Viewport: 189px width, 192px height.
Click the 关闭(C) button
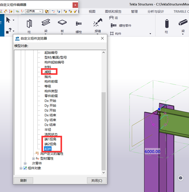pyautogui.click(x=97, y=180)
